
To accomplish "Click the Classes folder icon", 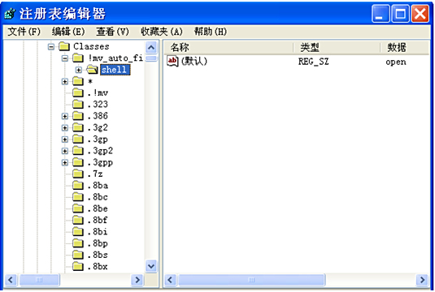I will tap(64, 46).
